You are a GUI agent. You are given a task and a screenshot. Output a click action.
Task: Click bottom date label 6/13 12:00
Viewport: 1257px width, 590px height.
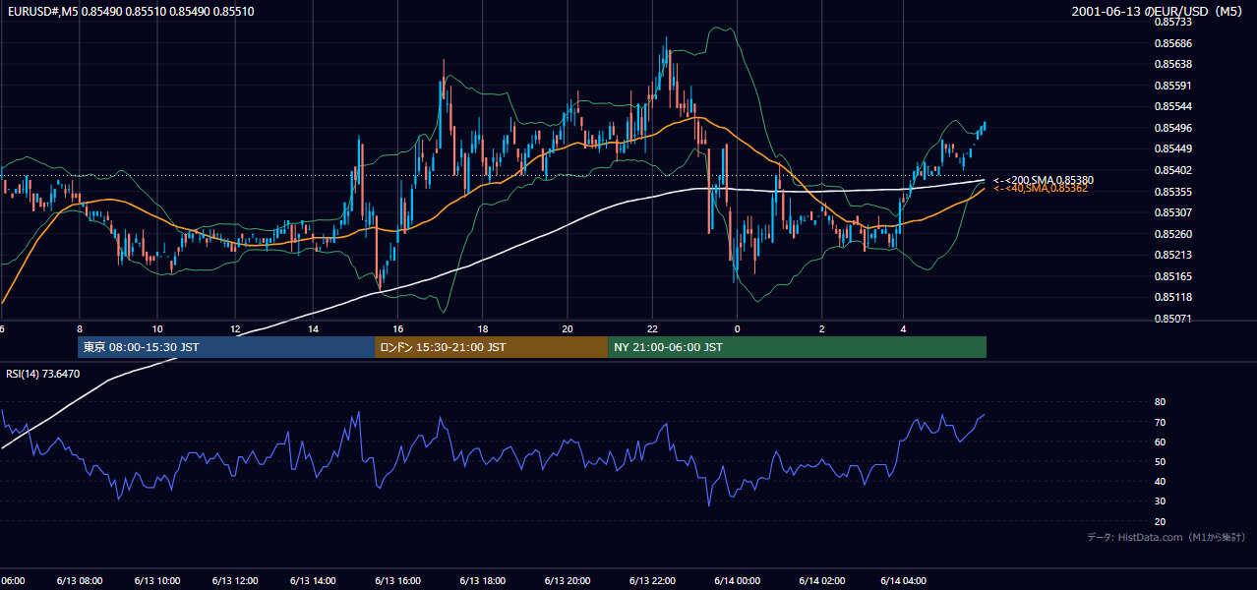pyautogui.click(x=234, y=580)
